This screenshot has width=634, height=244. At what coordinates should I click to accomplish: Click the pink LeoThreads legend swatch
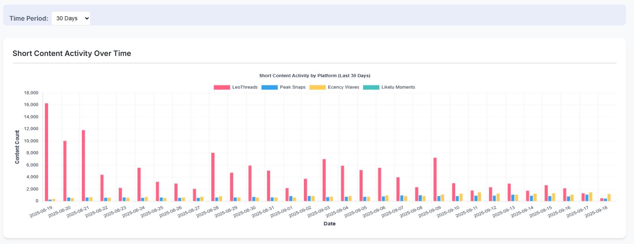point(222,87)
